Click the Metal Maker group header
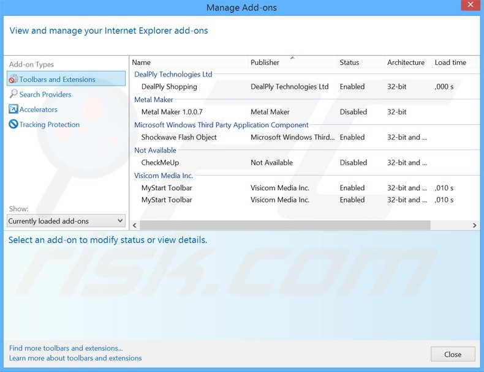This screenshot has height=372, width=484. click(x=154, y=100)
